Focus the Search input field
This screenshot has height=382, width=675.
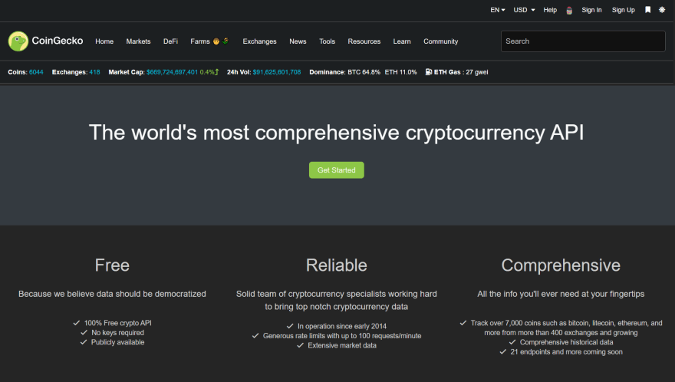tap(583, 41)
